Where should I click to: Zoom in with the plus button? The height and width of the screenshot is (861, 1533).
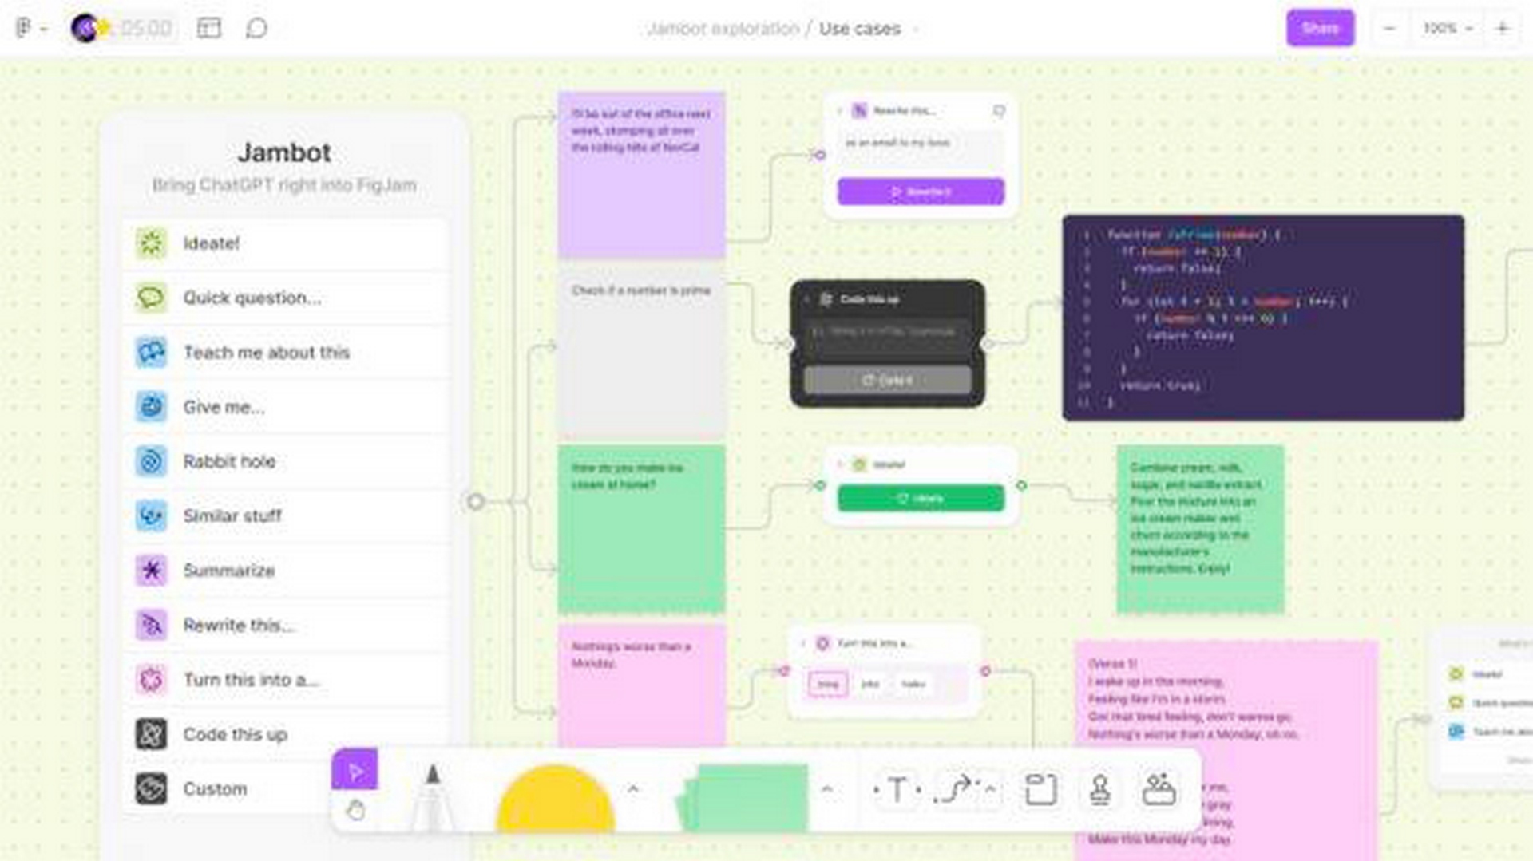[x=1502, y=28]
